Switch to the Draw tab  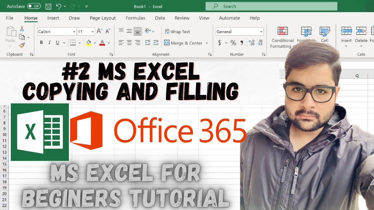pyautogui.click(x=74, y=18)
